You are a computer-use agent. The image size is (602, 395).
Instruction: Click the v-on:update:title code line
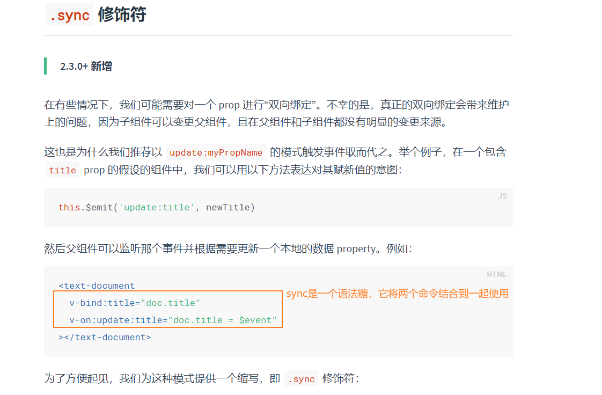(x=173, y=320)
